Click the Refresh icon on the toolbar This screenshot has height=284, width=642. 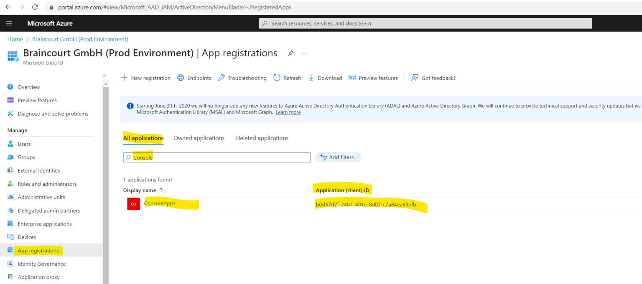[x=287, y=78]
